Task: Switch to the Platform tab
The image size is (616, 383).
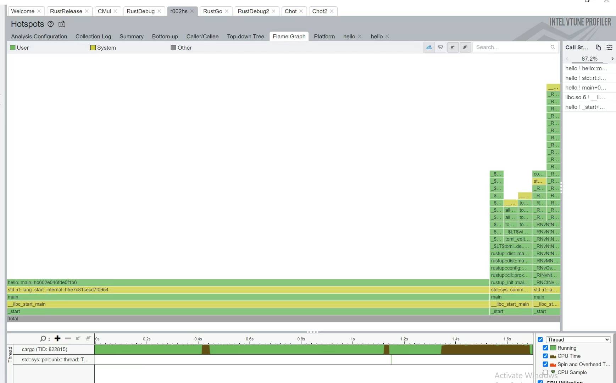Action: tap(324, 37)
